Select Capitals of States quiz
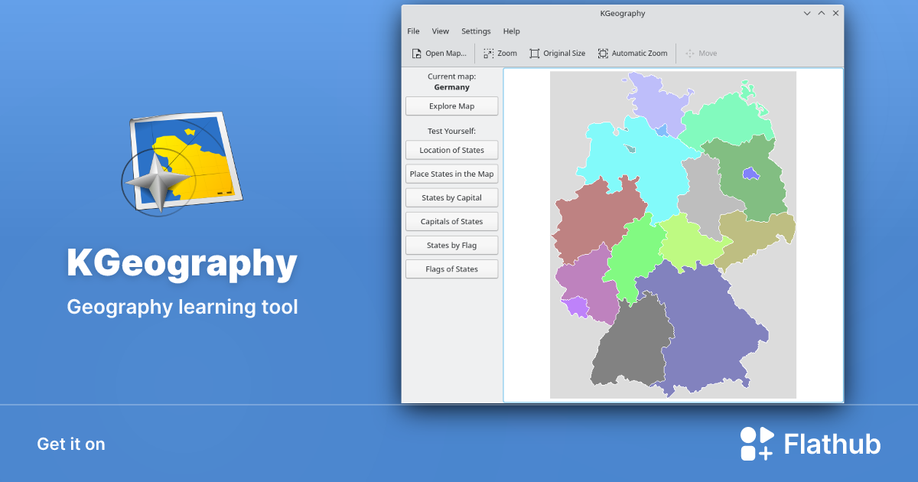The height and width of the screenshot is (482, 918). 451,221
